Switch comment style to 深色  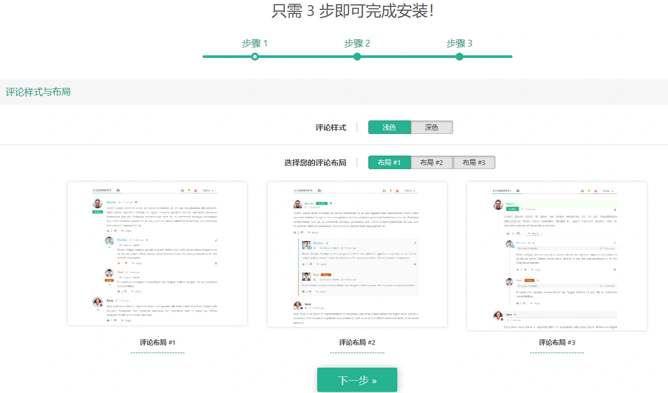[432, 127]
